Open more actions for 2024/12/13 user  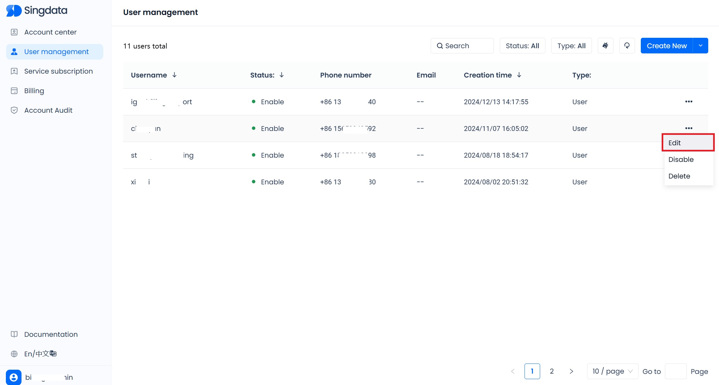coord(688,102)
